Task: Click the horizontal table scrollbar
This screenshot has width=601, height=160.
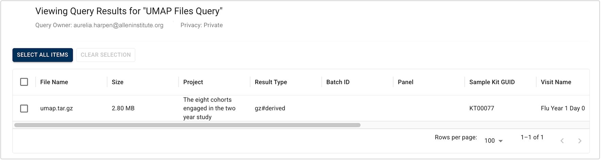Action: pyautogui.click(x=187, y=125)
